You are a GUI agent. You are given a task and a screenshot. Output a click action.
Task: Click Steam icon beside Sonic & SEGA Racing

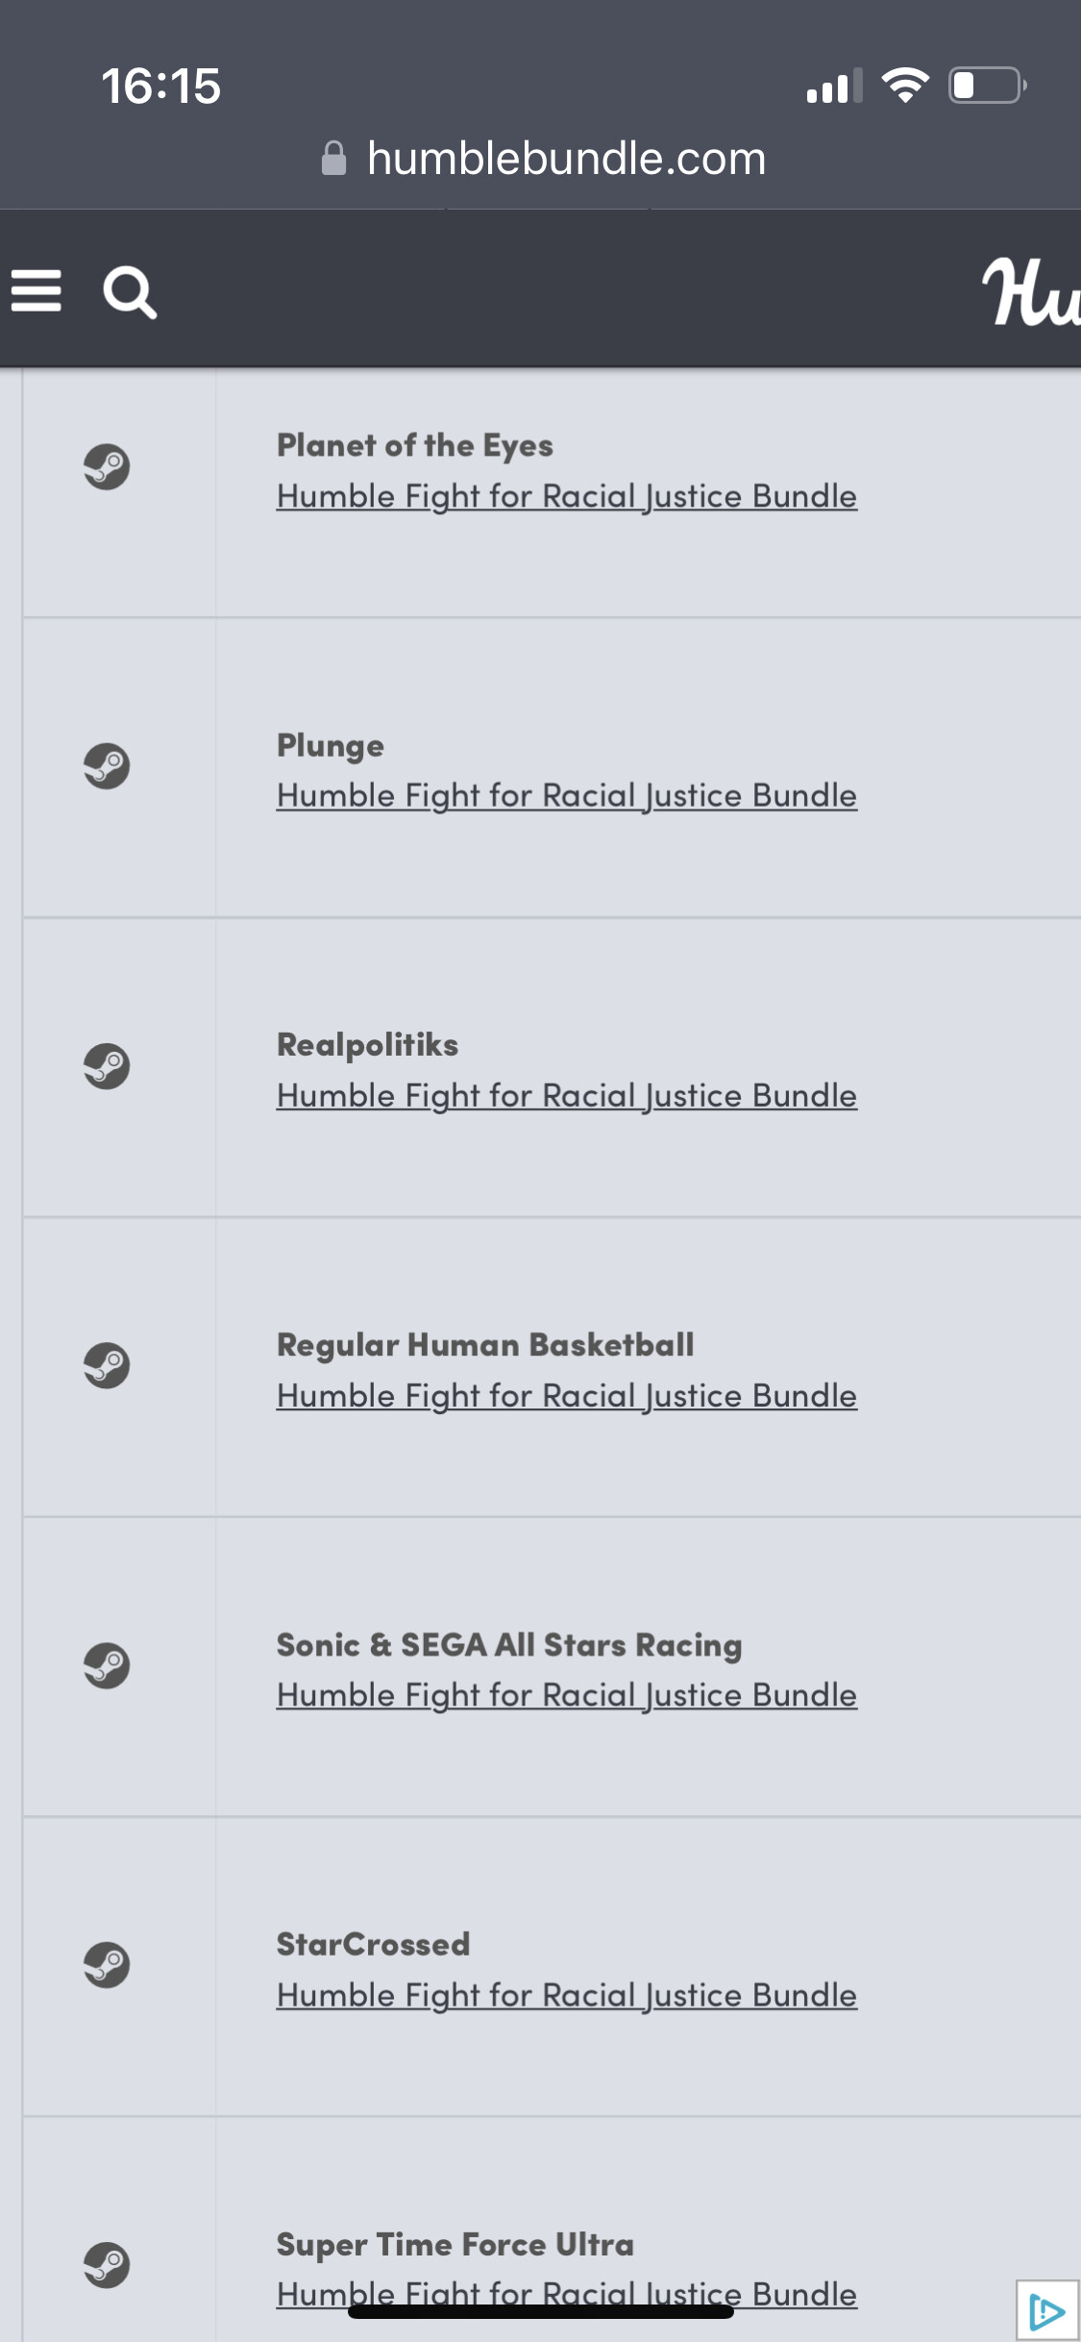point(106,1666)
